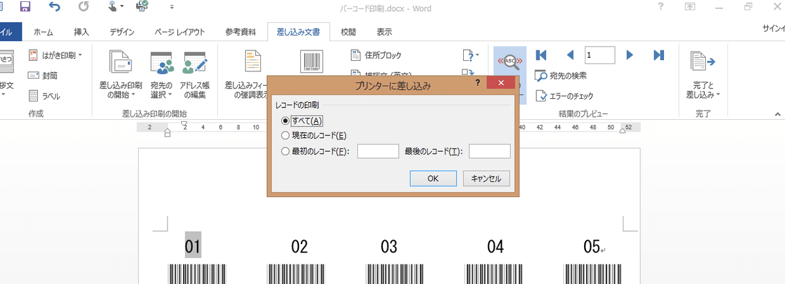Select the 参考資料 tab

click(240, 31)
